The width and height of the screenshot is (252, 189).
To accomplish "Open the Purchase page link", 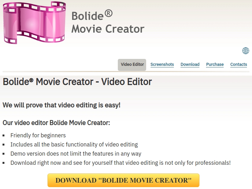I will (215, 65).
